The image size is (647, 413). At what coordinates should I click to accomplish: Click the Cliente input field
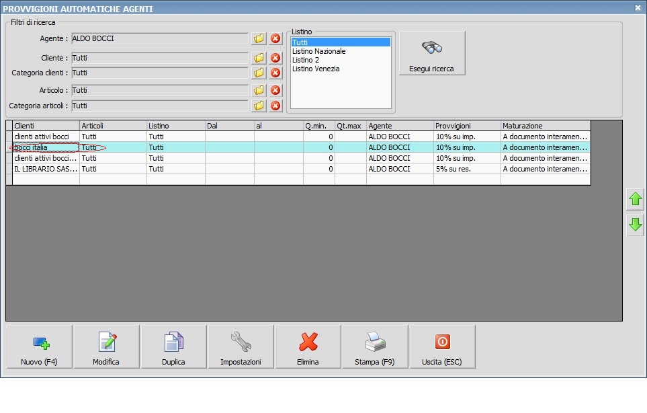pyautogui.click(x=160, y=58)
